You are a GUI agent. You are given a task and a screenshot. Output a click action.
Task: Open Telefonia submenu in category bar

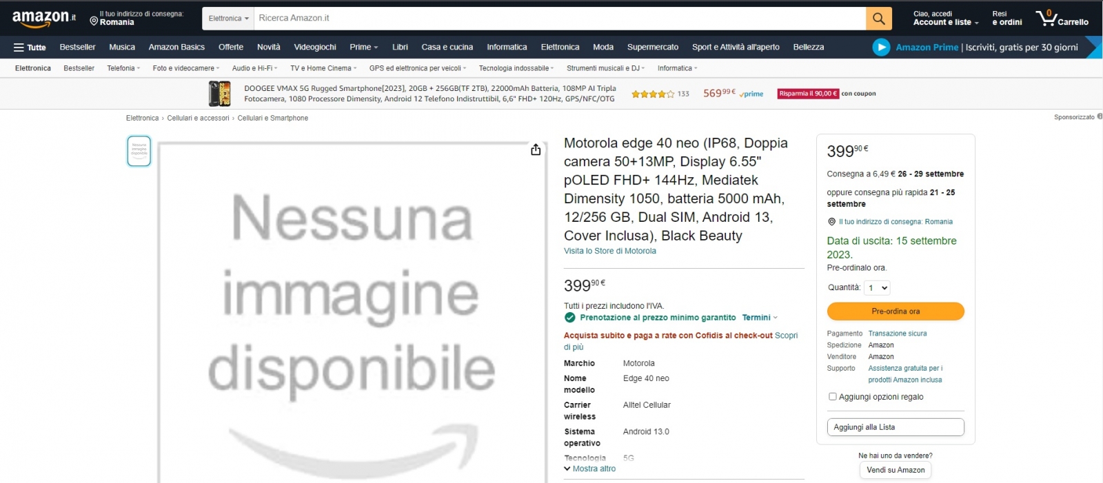123,68
